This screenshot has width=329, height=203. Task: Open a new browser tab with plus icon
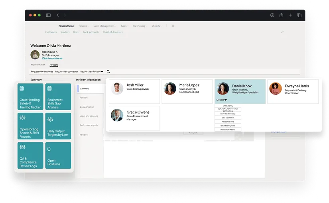pyautogui.click(x=290, y=15)
